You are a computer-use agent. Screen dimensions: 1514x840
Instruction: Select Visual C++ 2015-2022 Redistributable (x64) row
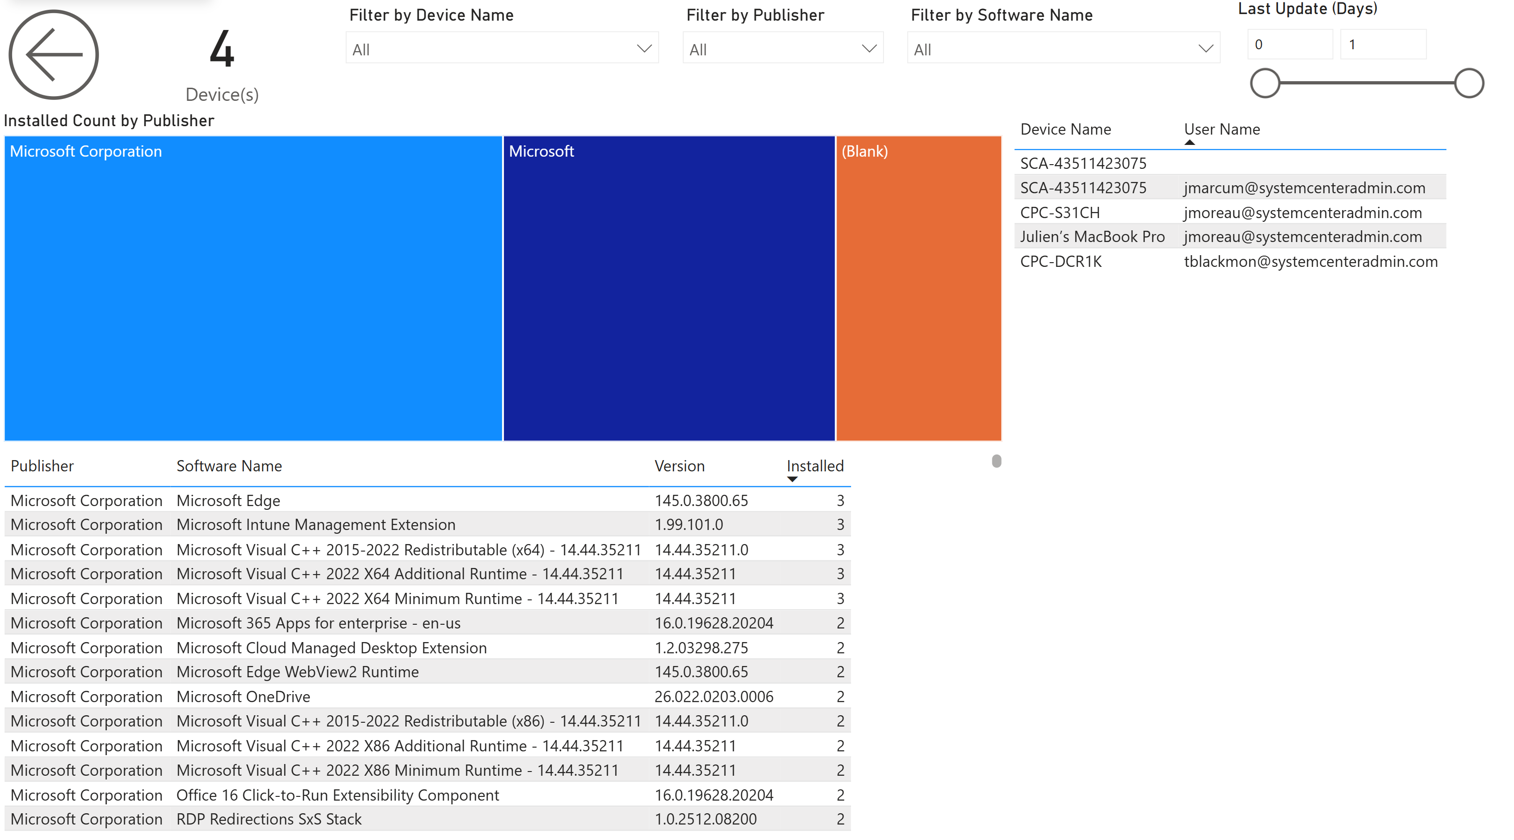click(427, 550)
